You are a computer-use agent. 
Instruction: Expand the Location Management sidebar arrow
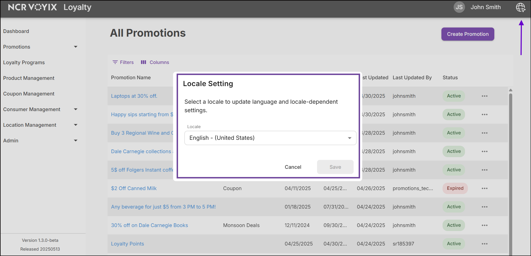(76, 125)
